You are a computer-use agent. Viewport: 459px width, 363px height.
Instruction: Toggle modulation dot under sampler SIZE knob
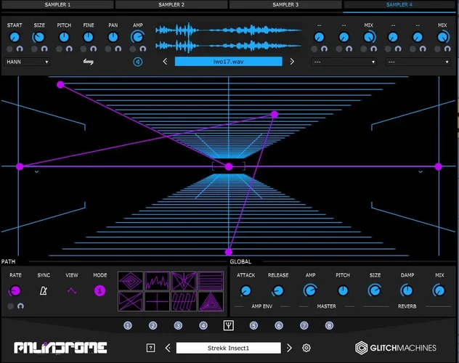coord(34,49)
